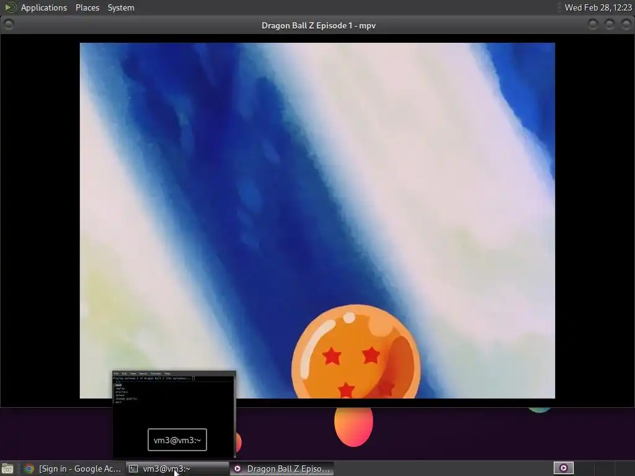Open the System menu
635x476 pixels.
[x=121, y=7]
